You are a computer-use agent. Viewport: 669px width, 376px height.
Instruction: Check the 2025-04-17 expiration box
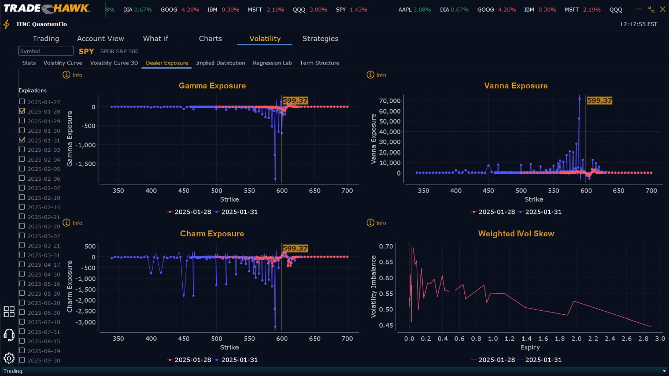tap(22, 264)
